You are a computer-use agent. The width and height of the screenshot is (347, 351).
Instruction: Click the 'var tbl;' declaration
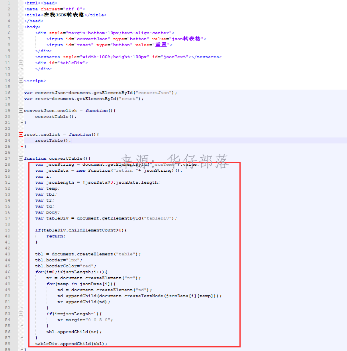tap(46, 194)
